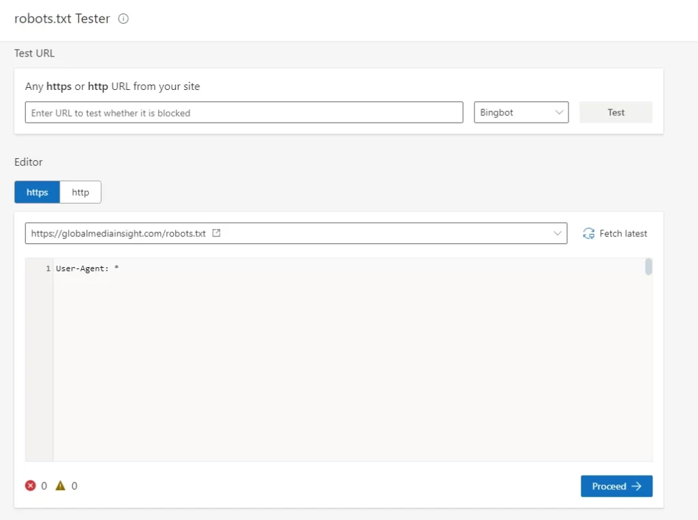Click the red error count icon

[x=30, y=486]
